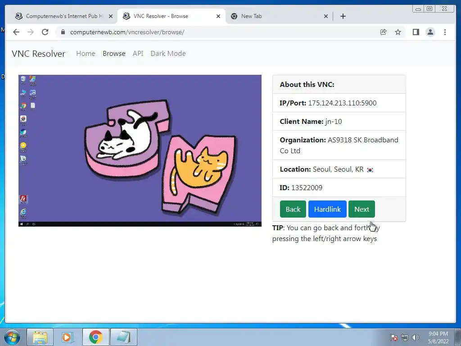
Task: Toggle Dark Mode in the navbar
Action: tap(168, 54)
